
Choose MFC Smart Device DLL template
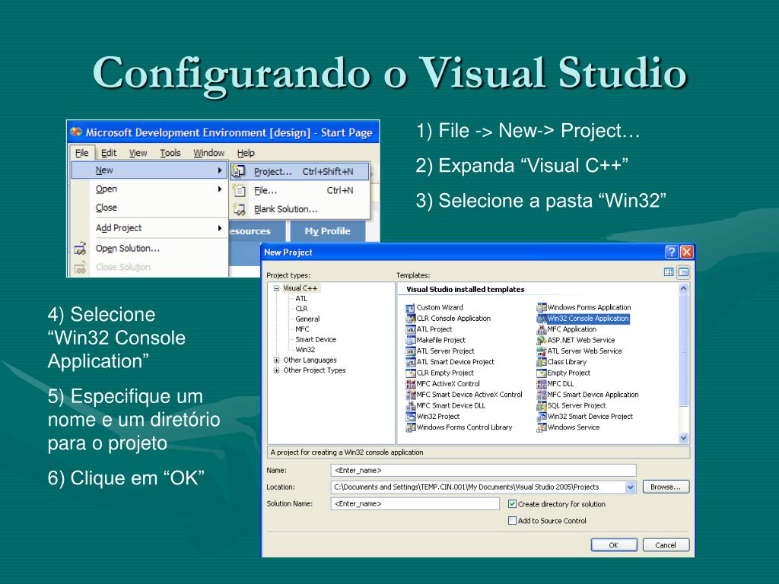(446, 406)
